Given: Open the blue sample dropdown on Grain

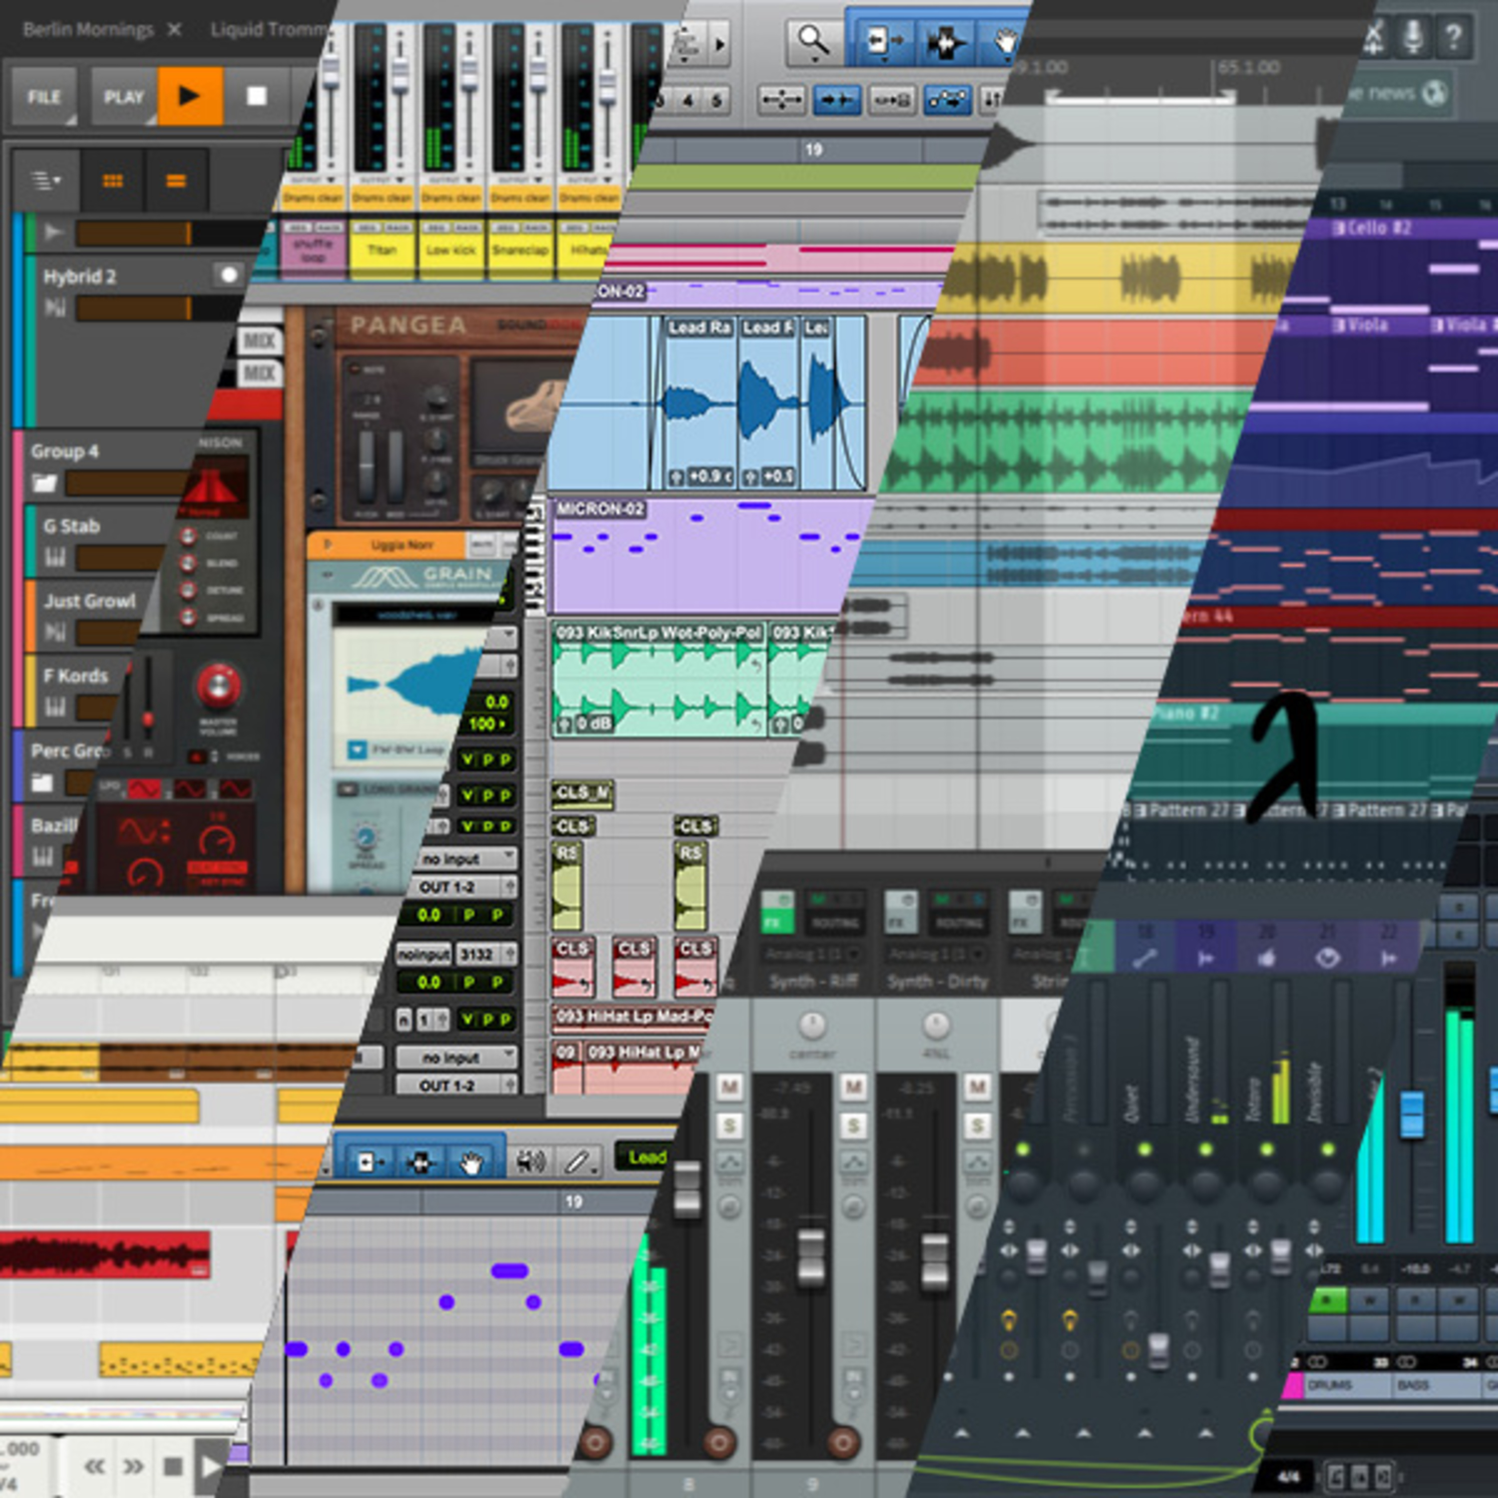Looking at the screenshot, I should 357,750.
